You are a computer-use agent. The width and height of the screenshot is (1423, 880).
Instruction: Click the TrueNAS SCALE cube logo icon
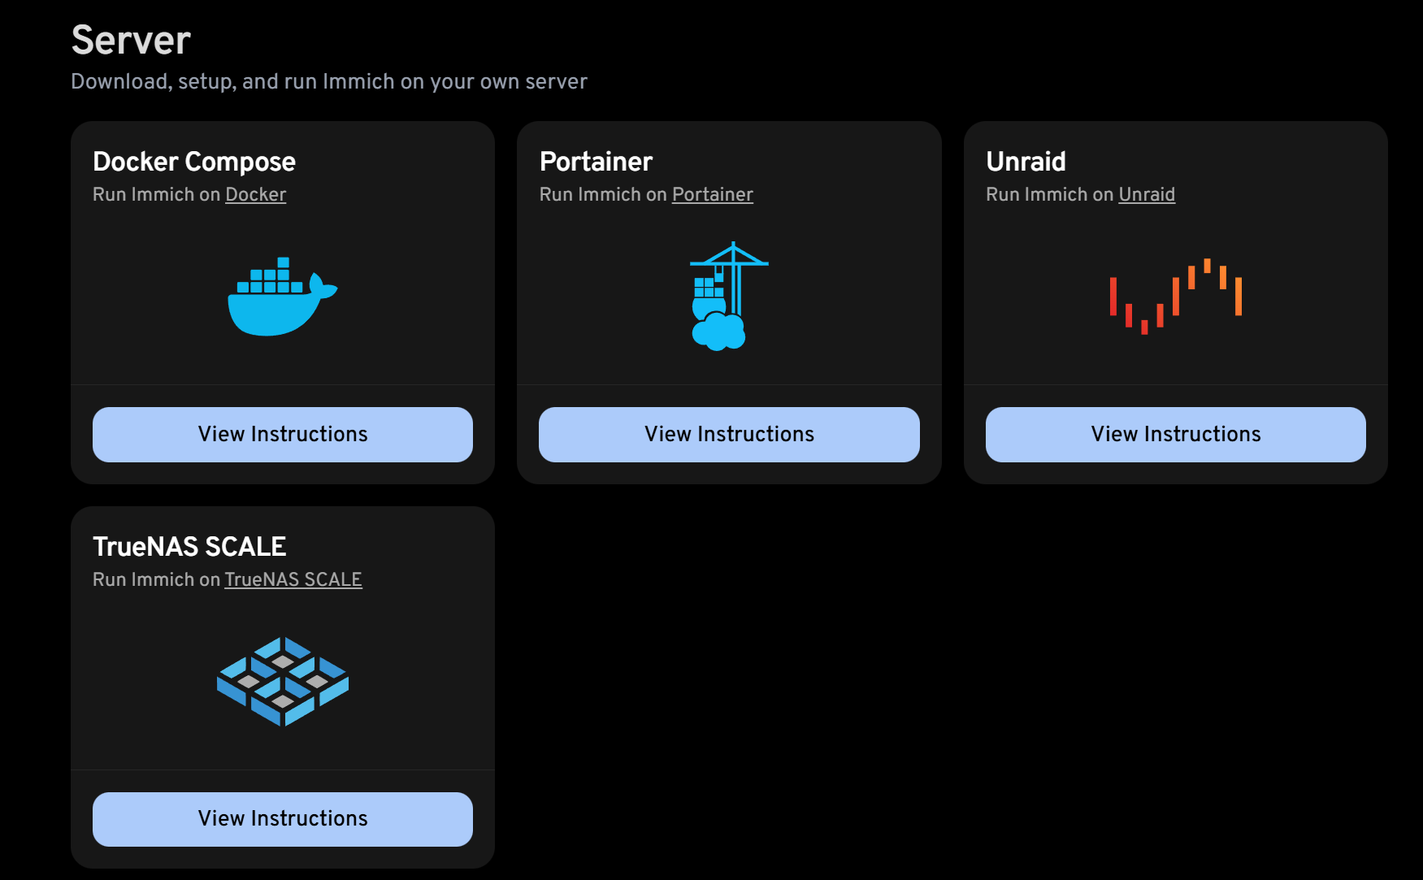click(282, 681)
